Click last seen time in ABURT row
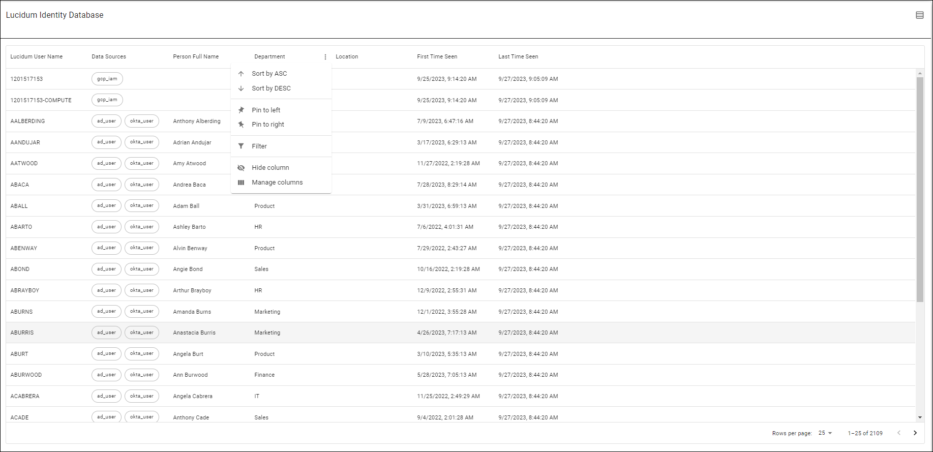Viewport: 933px width, 452px height. [x=528, y=354]
